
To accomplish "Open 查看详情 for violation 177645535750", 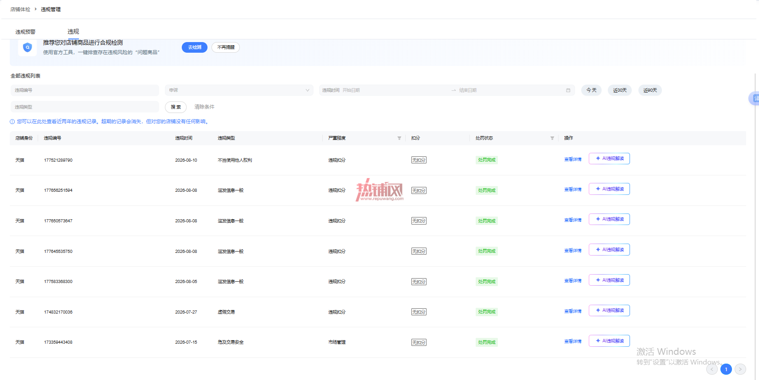I will click(573, 251).
